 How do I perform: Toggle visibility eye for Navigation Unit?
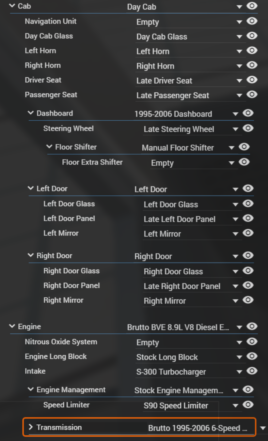point(252,21)
